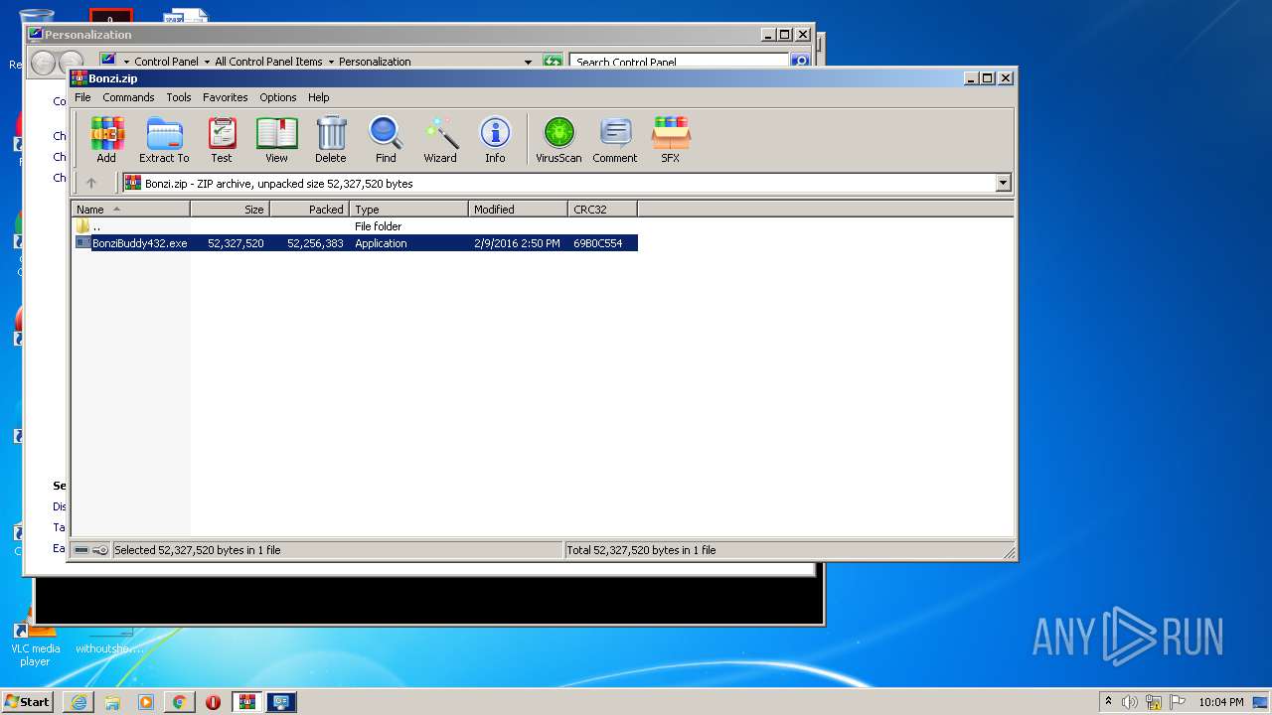Click the Search Control Panel field

(680, 62)
